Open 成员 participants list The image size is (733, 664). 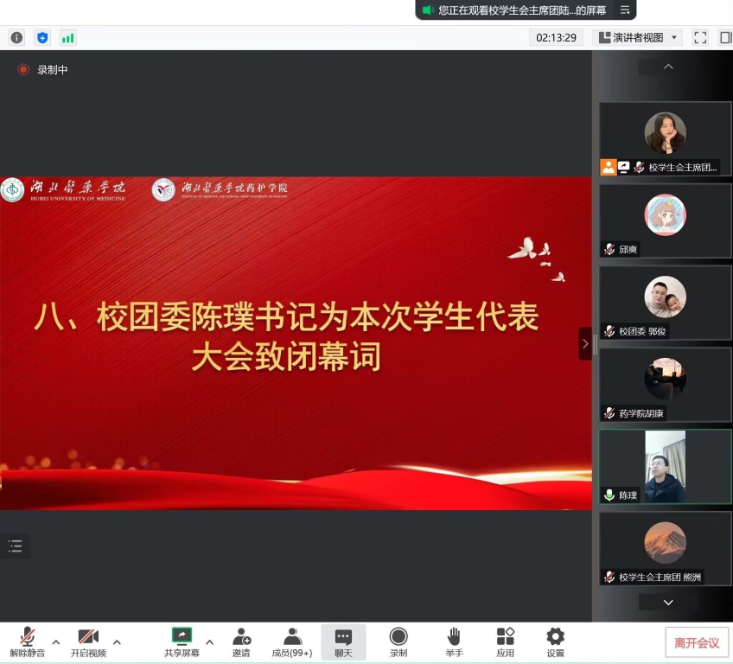(x=292, y=642)
